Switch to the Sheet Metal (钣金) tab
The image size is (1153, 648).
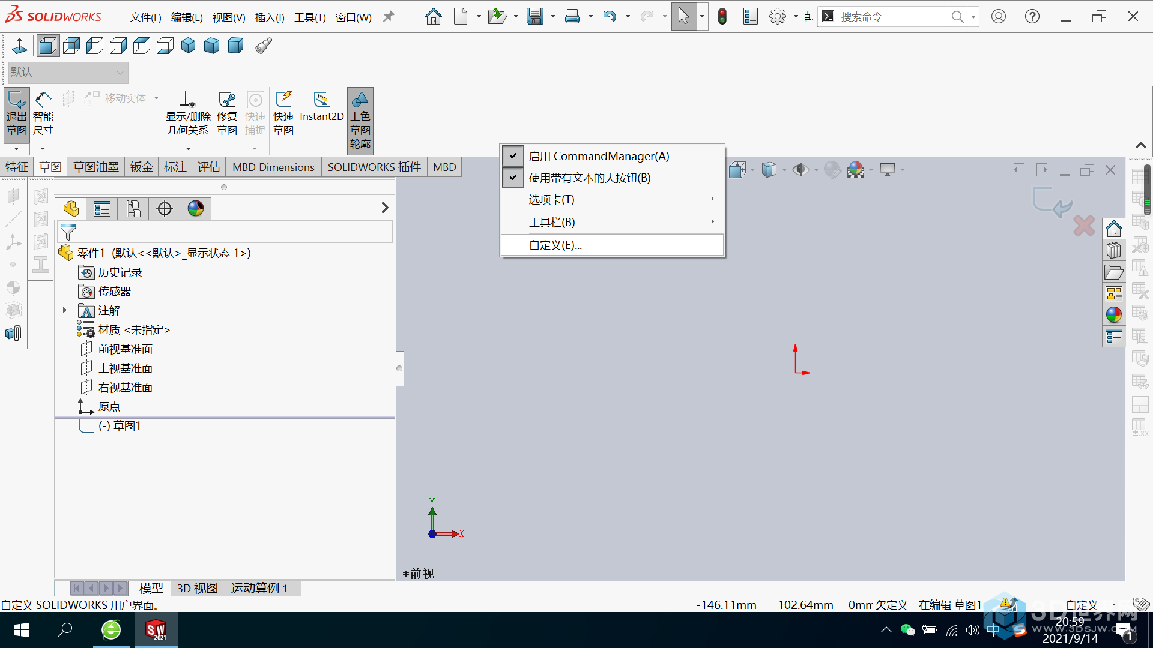[142, 167]
